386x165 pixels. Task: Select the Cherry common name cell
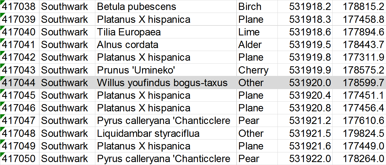(x=253, y=70)
